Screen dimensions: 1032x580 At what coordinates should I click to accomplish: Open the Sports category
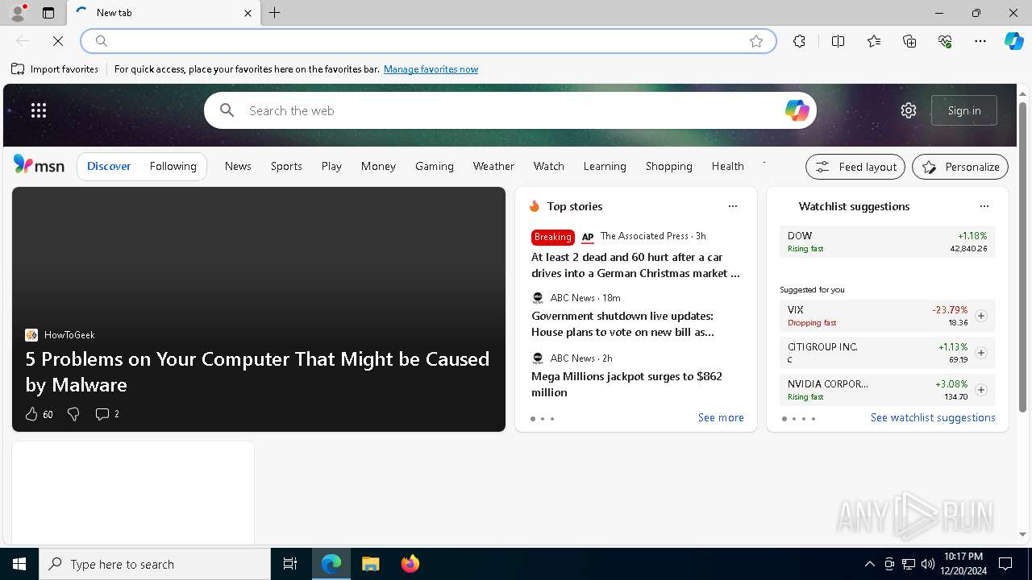coord(286,166)
